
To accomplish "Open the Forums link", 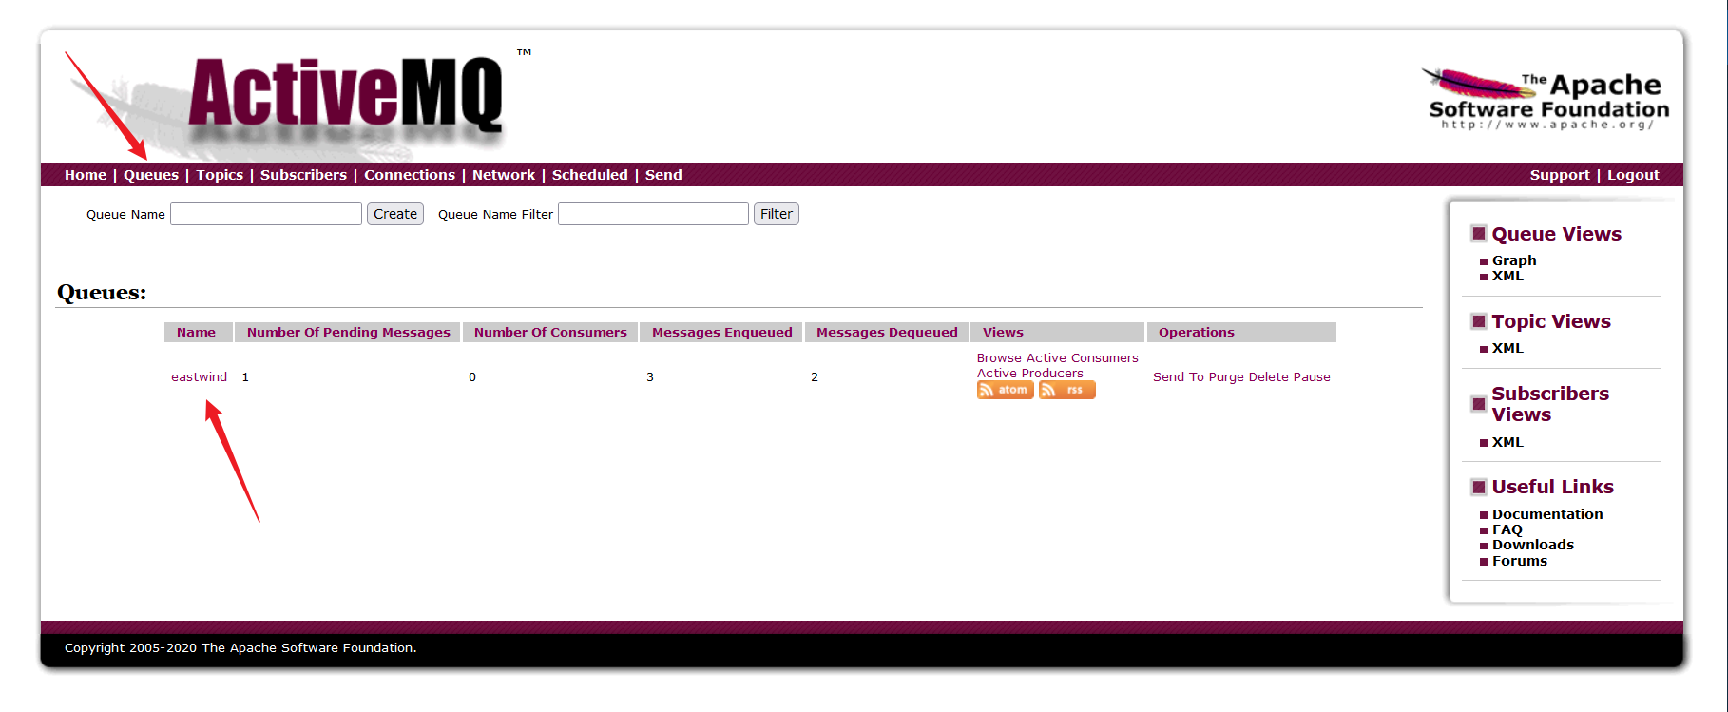I will point(1520,561).
